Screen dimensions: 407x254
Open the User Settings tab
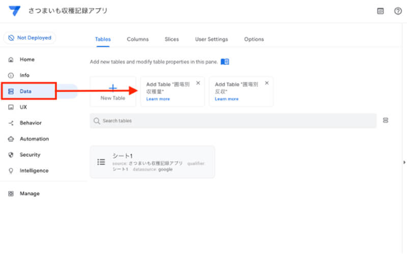211,39
